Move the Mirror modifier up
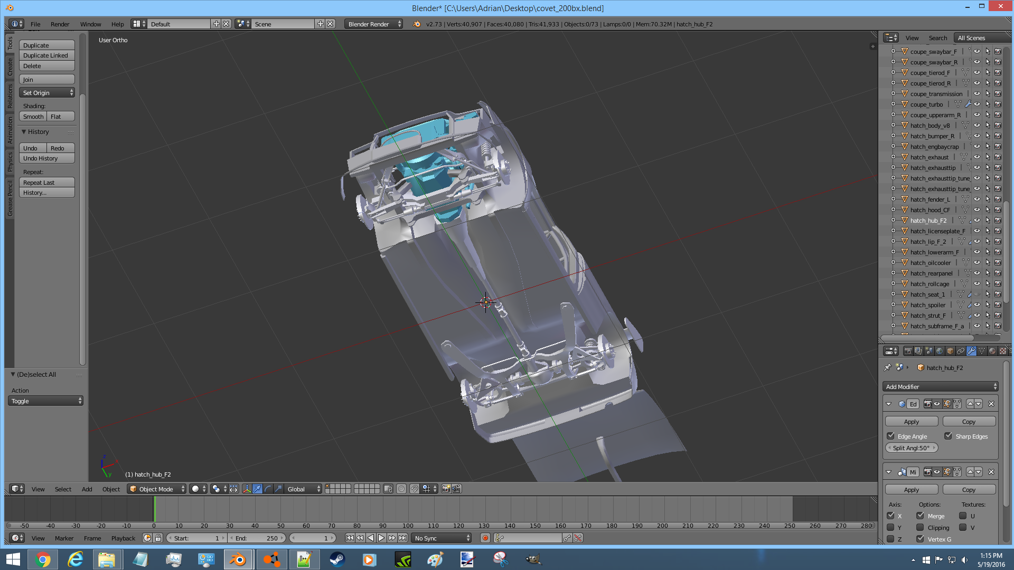This screenshot has height=570, width=1014. pyautogui.click(x=970, y=472)
